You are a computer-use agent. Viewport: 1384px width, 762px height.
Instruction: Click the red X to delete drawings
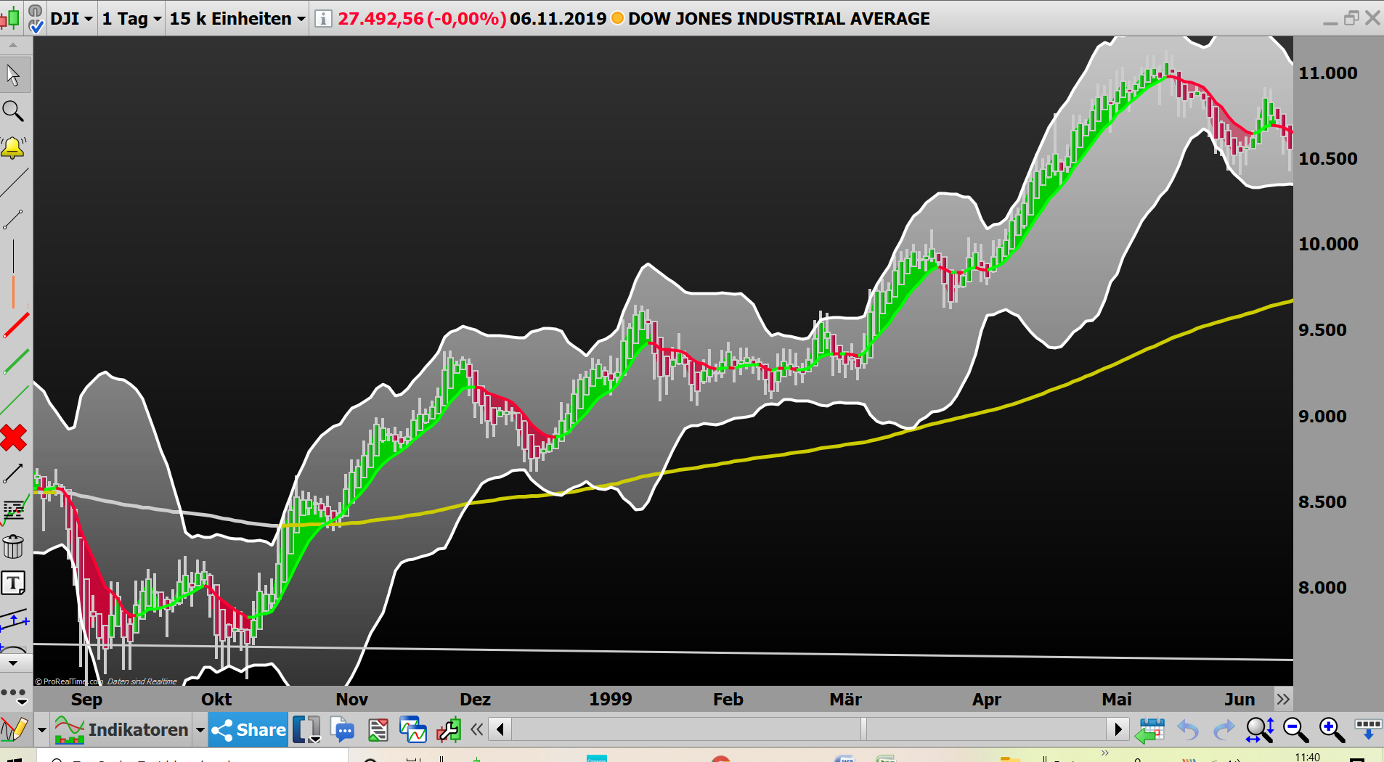point(13,438)
